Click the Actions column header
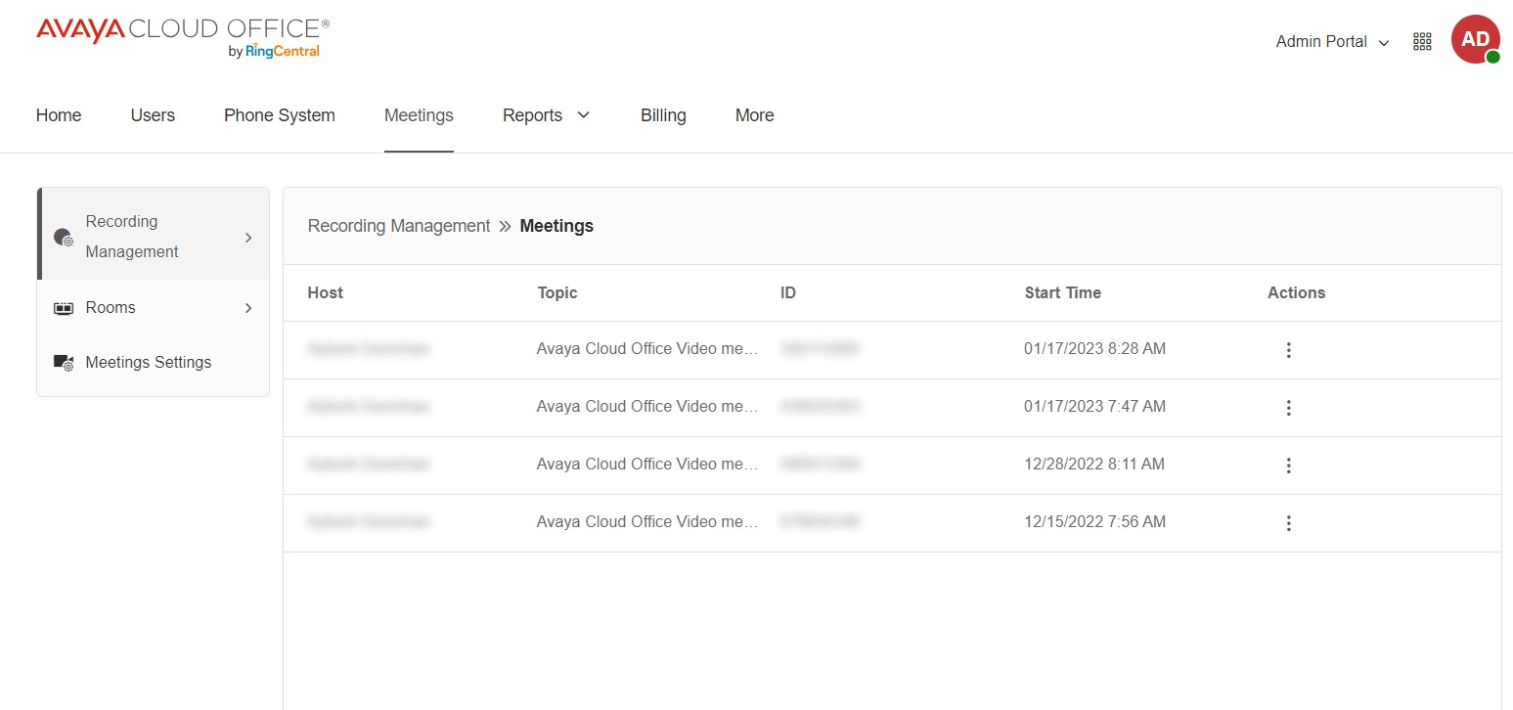Image resolution: width=1513 pixels, height=710 pixels. pyautogui.click(x=1297, y=292)
